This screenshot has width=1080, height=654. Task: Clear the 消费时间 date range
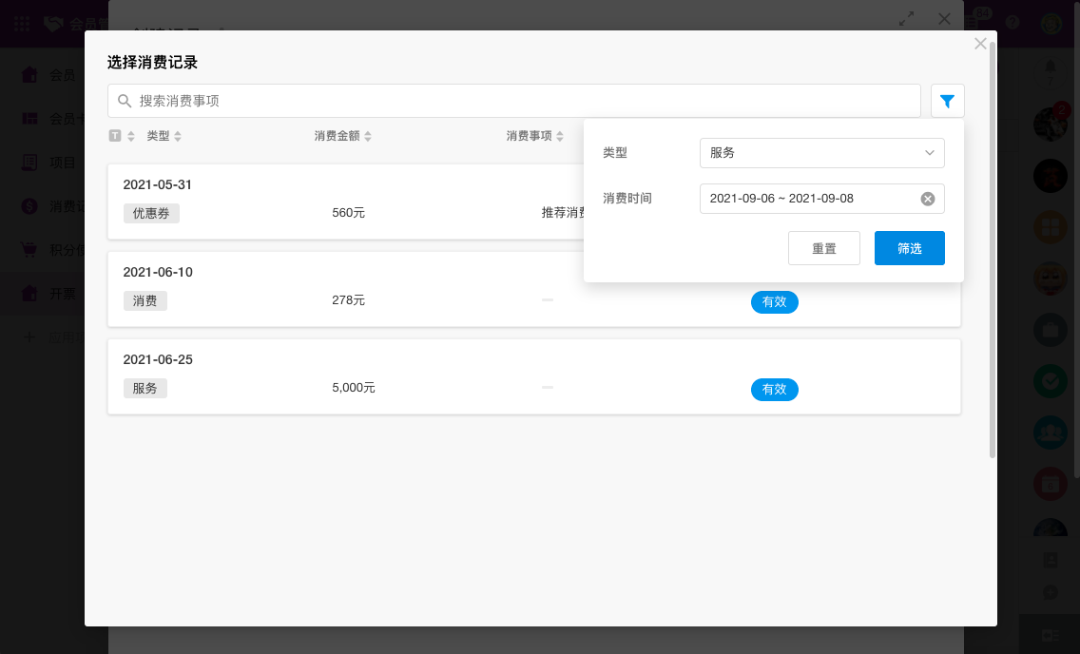tap(928, 199)
